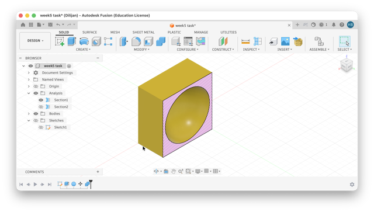This screenshot has height=212, width=374.
Task: Select the Fillet tool
Action: (136, 41)
